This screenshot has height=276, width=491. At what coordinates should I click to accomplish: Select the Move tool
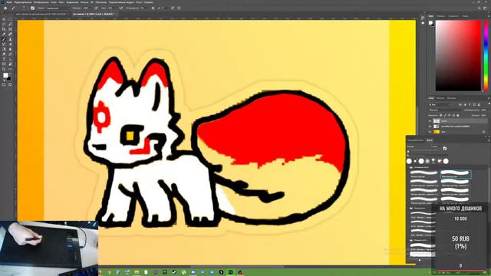pos(4,19)
